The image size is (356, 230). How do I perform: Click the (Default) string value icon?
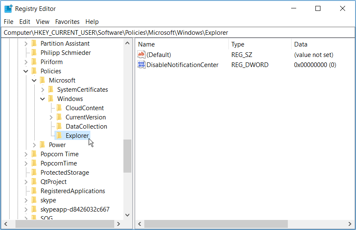pos(141,54)
